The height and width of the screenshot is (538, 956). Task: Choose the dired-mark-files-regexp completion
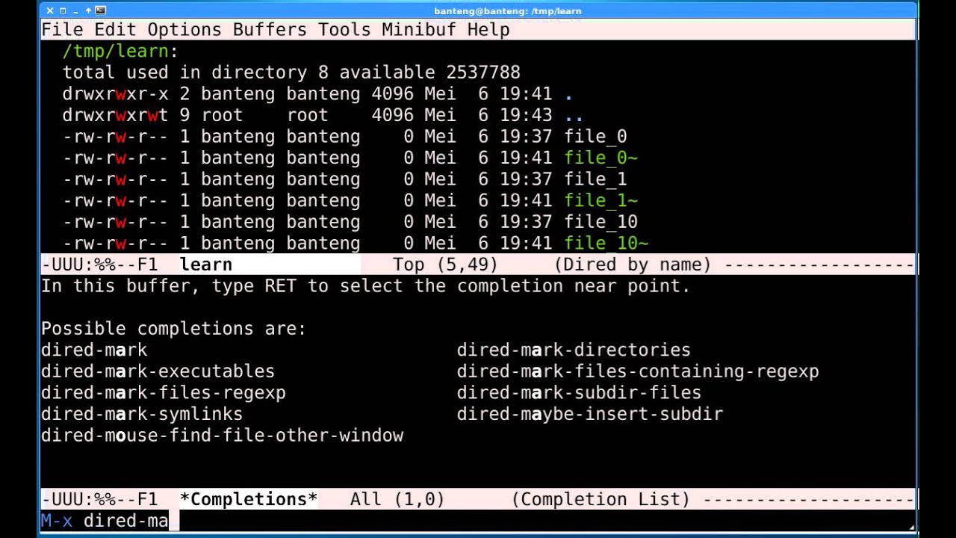click(164, 392)
